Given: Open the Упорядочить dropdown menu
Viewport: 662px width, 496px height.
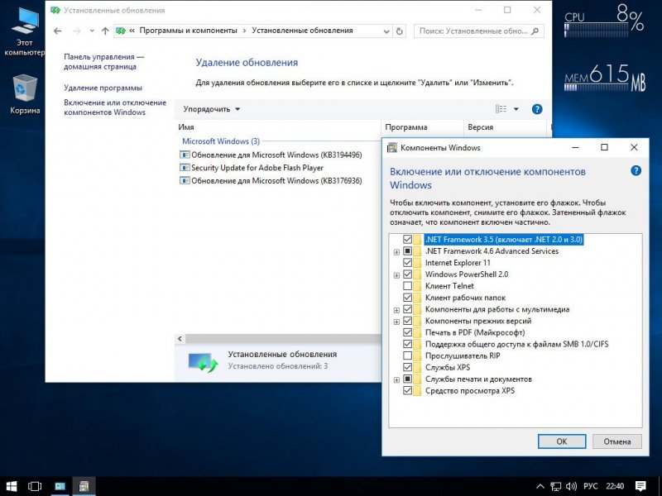Looking at the screenshot, I should pyautogui.click(x=212, y=109).
